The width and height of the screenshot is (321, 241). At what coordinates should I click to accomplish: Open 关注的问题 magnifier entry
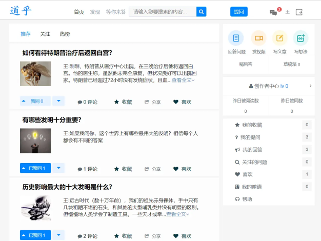(251, 162)
